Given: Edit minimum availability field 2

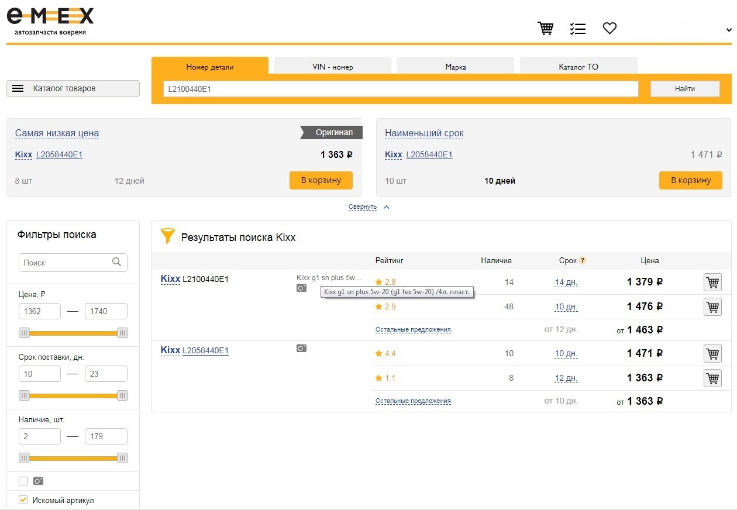Looking at the screenshot, I should click(x=40, y=436).
